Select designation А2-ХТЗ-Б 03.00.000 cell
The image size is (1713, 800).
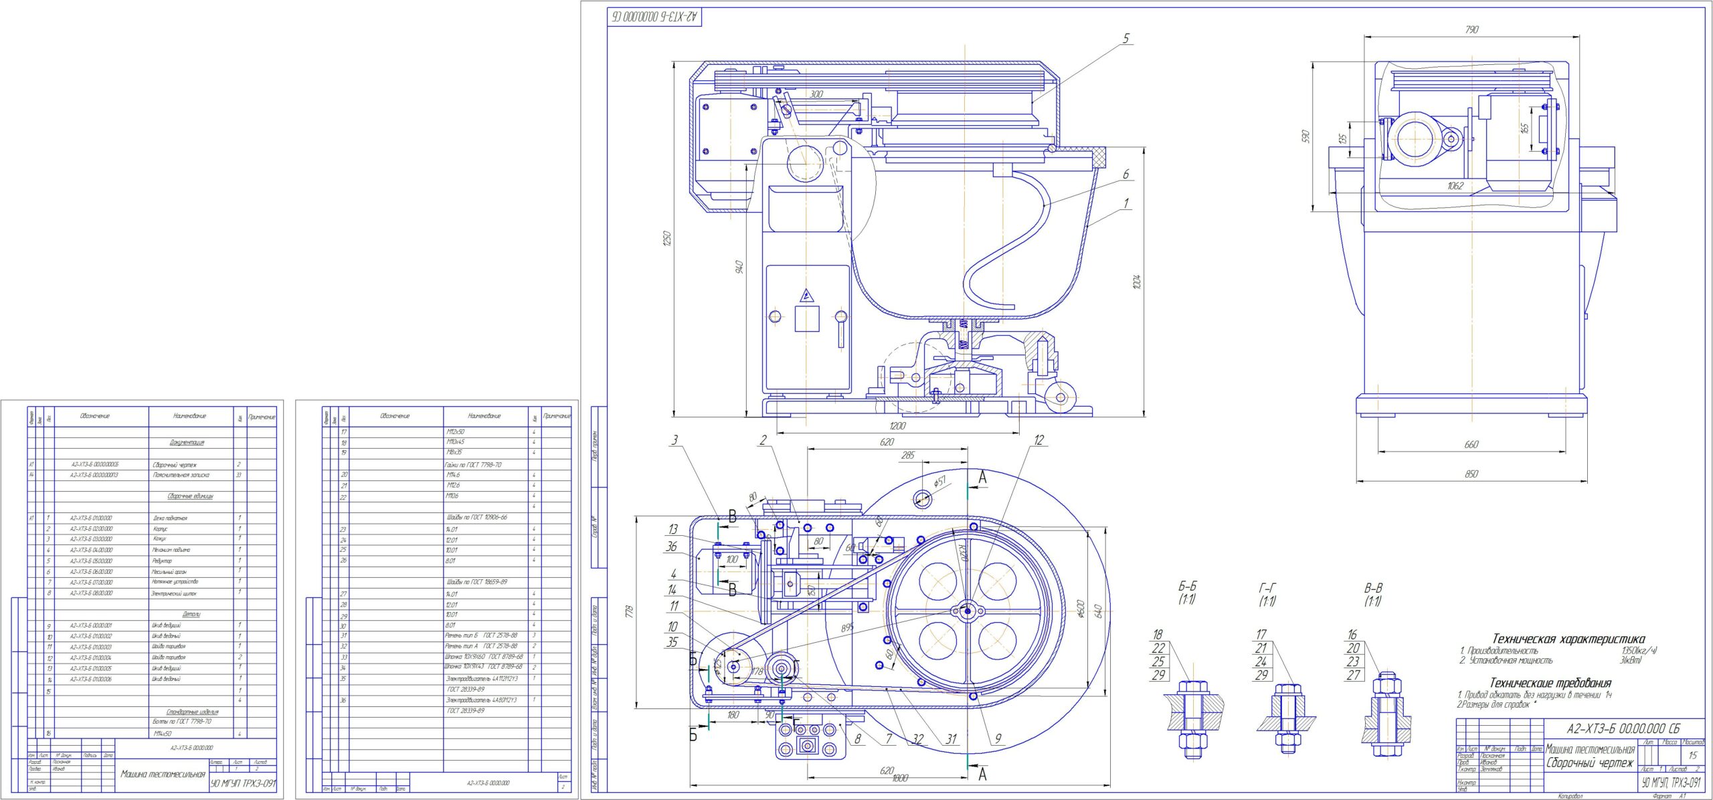coord(91,539)
